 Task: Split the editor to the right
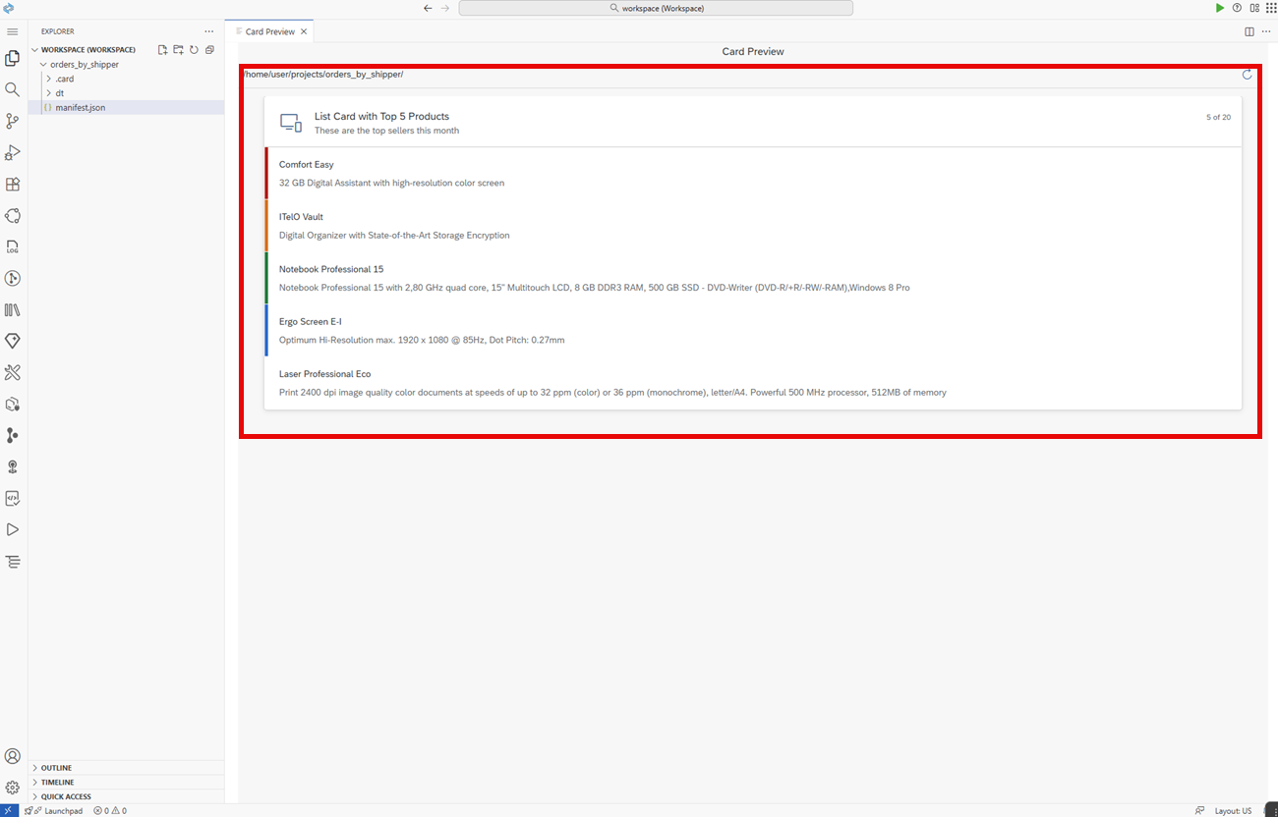click(1249, 31)
